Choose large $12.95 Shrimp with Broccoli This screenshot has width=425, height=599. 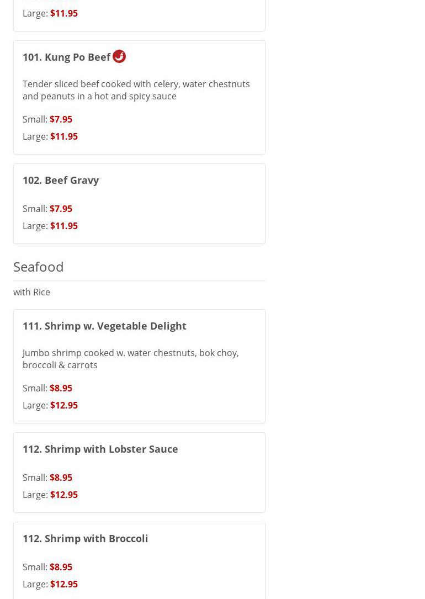pos(63,584)
